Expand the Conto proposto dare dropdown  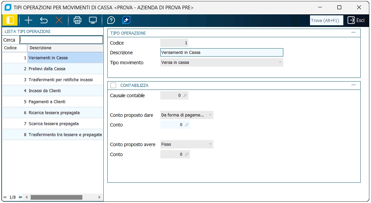[x=210, y=115]
